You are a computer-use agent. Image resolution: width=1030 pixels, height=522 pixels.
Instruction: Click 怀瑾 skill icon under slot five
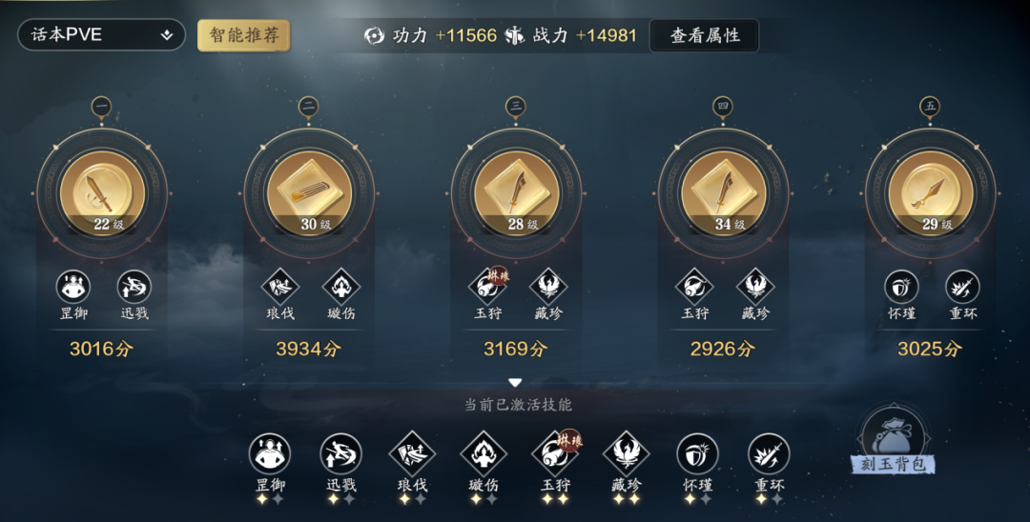pos(901,288)
